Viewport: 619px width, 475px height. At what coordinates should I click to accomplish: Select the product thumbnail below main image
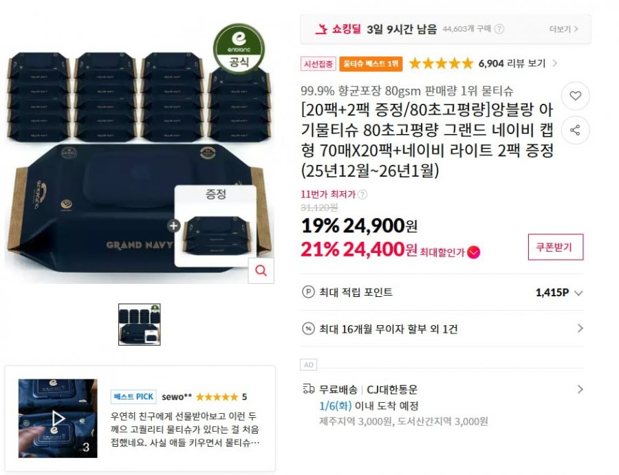click(x=140, y=324)
